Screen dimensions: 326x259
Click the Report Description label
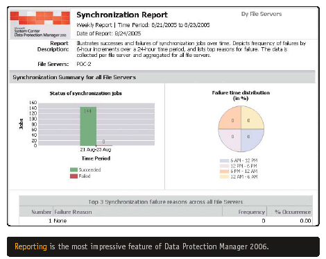pyautogui.click(x=53, y=47)
